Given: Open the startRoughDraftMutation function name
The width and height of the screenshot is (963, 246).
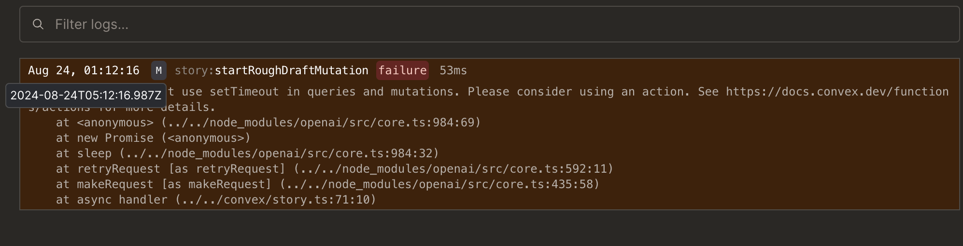Looking at the screenshot, I should [291, 70].
